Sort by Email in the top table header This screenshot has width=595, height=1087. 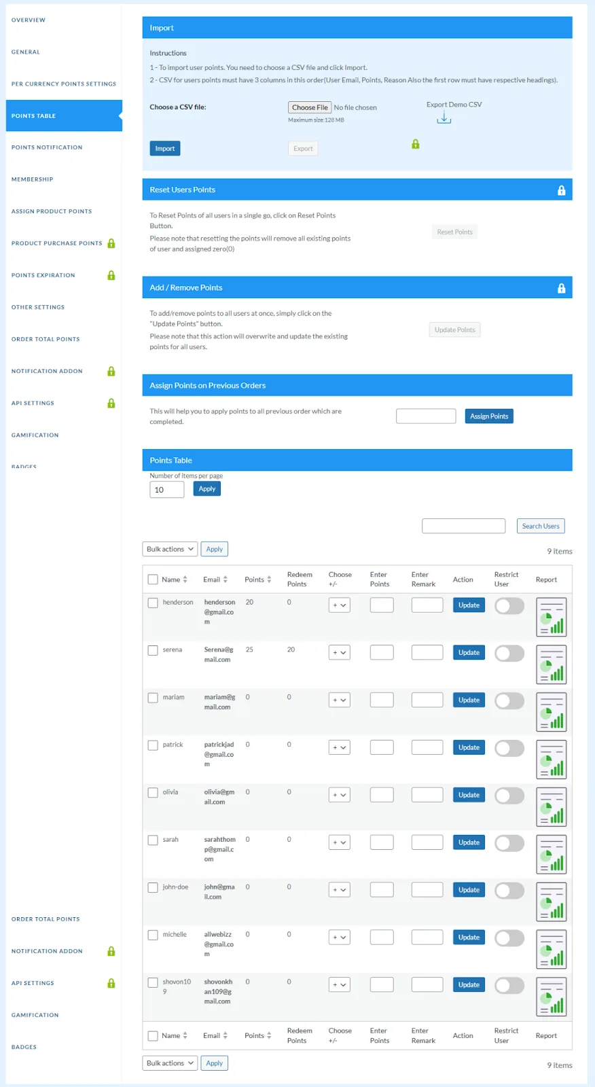(215, 580)
